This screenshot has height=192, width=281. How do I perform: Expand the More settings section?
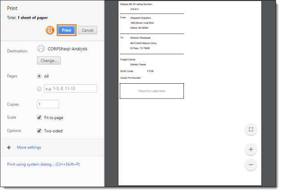pos(29,147)
